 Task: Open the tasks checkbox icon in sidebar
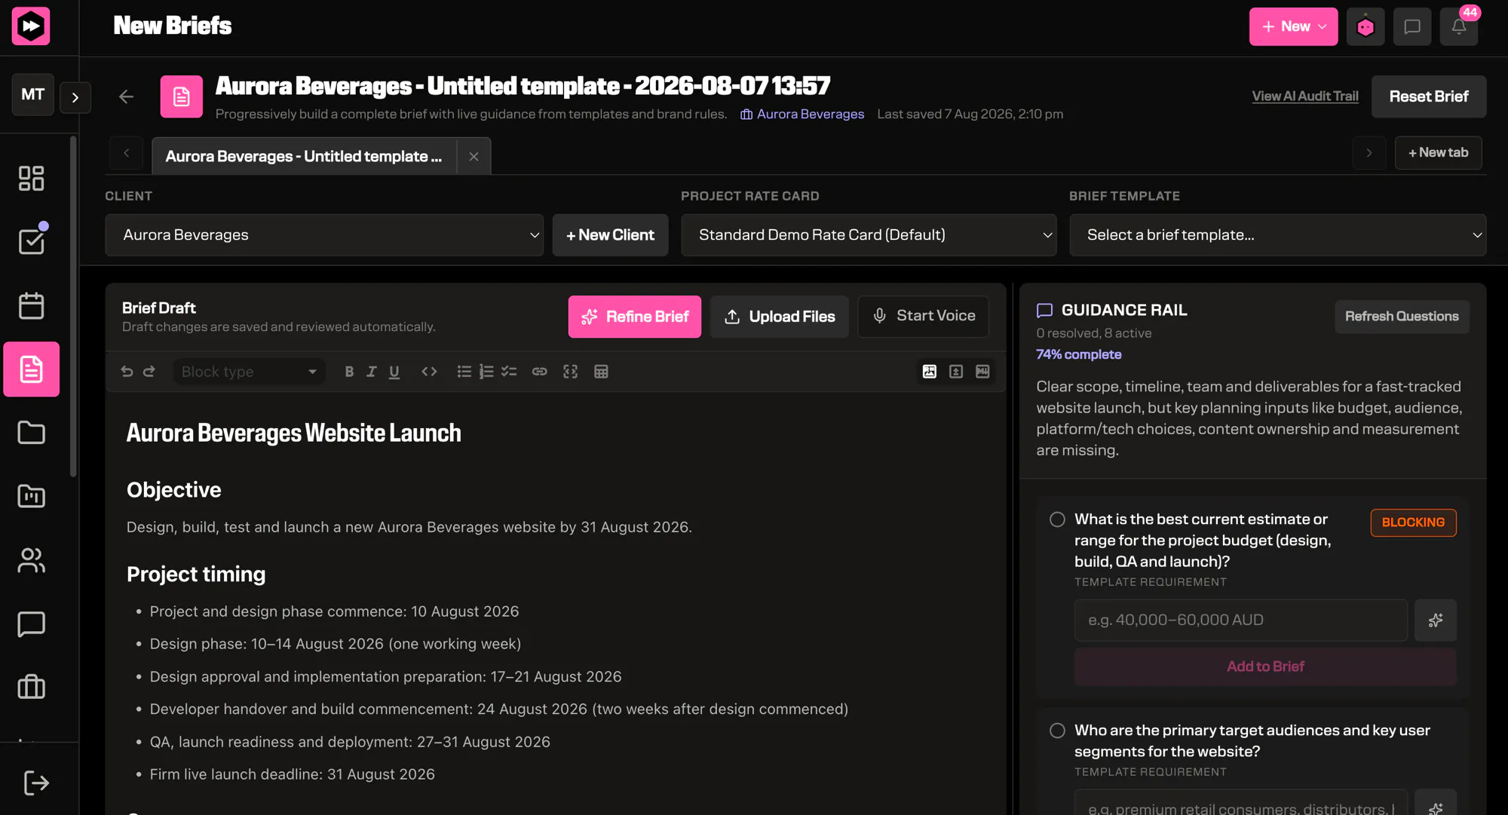pyautogui.click(x=31, y=241)
